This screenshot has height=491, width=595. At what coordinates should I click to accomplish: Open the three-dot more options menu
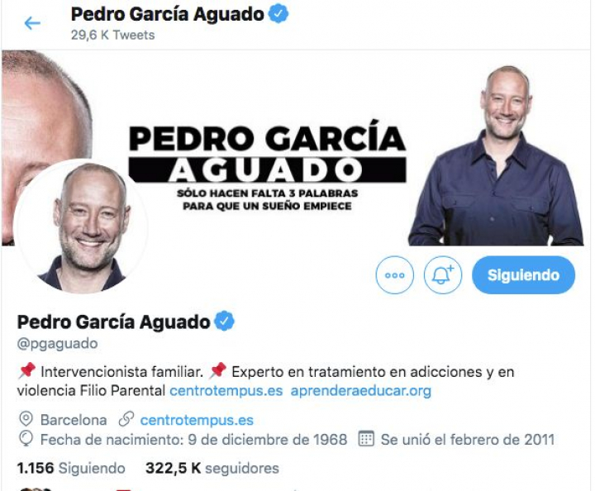tap(395, 275)
